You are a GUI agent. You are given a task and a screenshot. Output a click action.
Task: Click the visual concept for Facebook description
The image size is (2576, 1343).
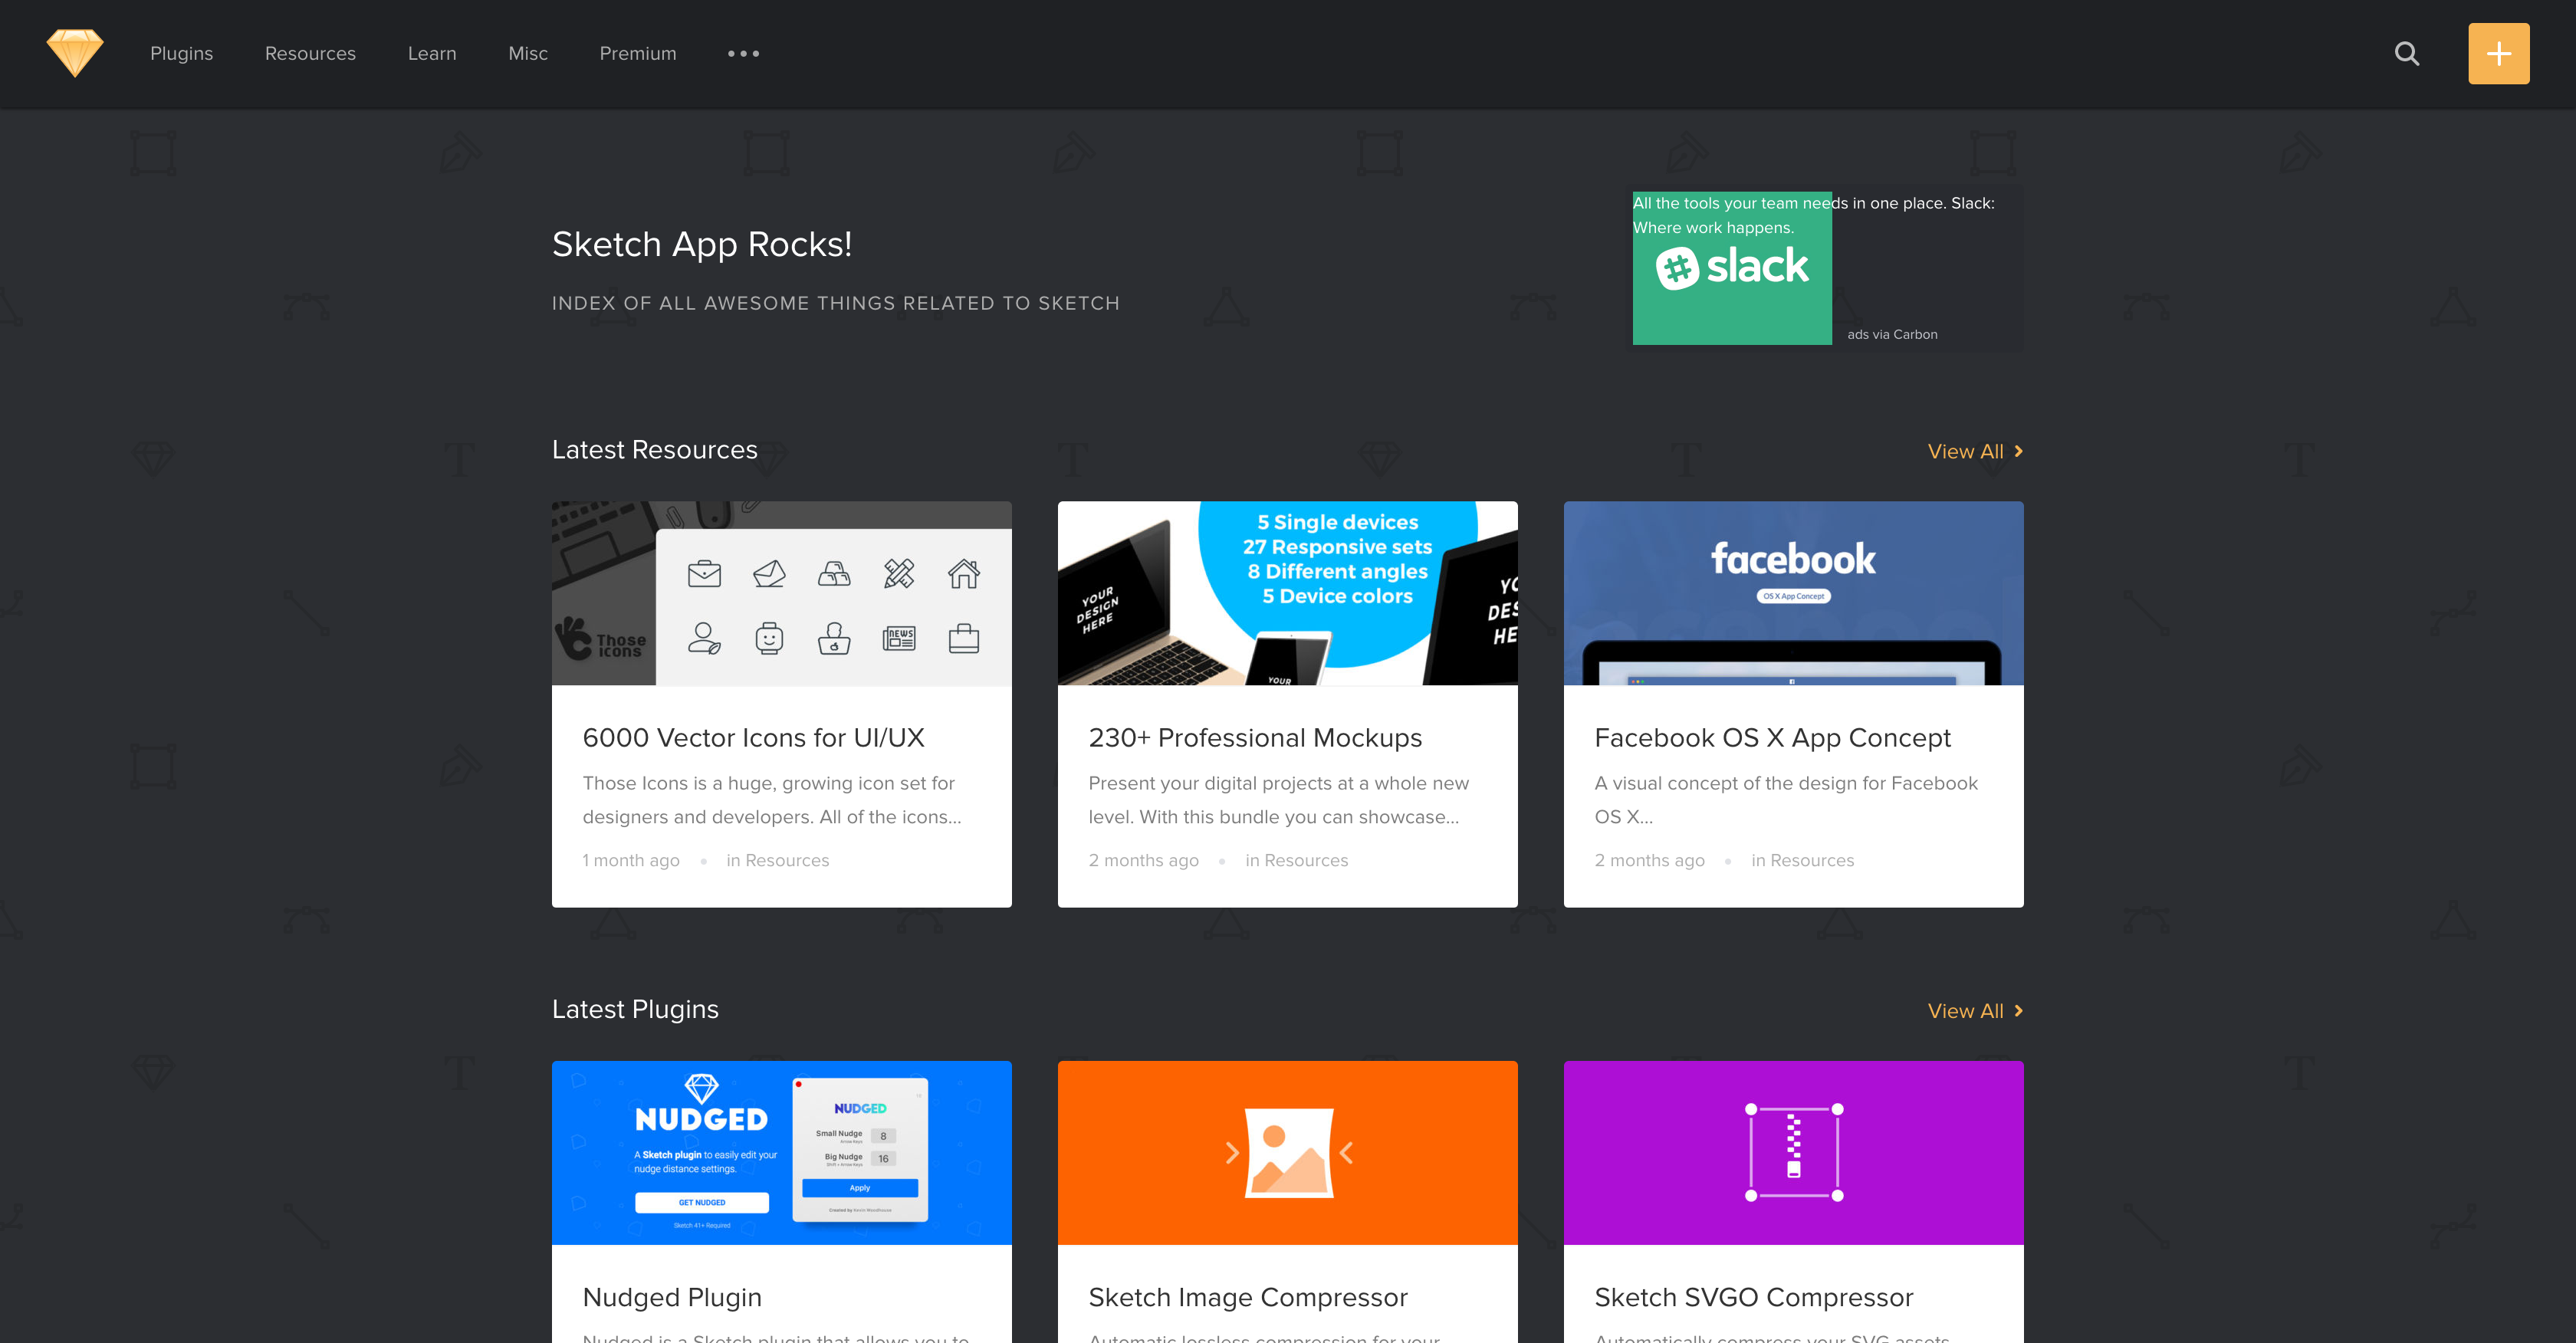click(x=1786, y=800)
